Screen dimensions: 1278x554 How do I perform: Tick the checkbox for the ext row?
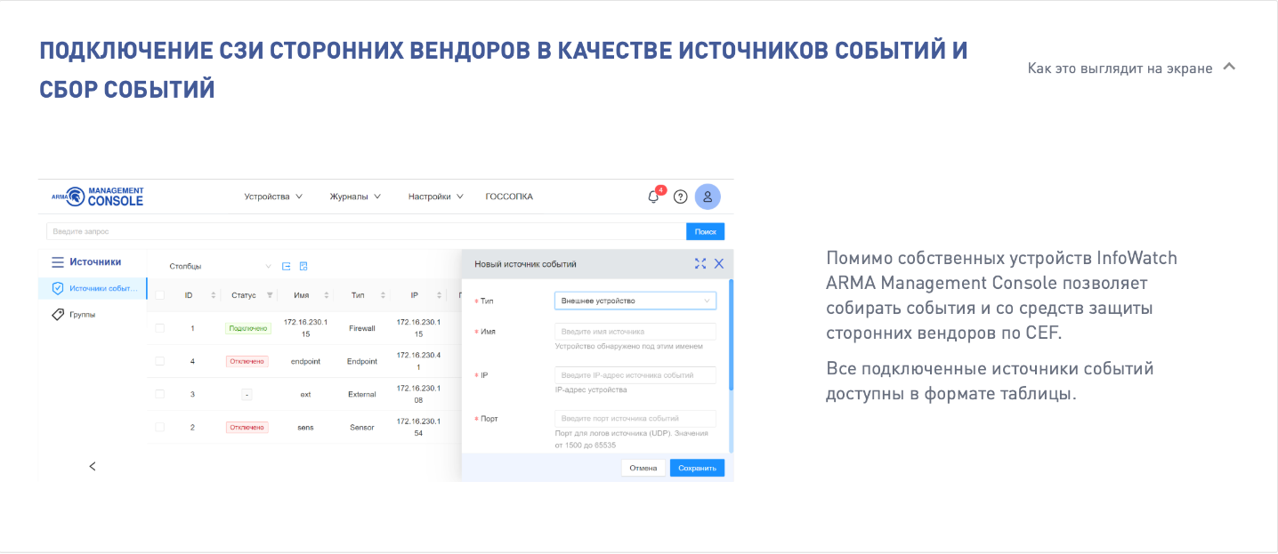coord(160,394)
